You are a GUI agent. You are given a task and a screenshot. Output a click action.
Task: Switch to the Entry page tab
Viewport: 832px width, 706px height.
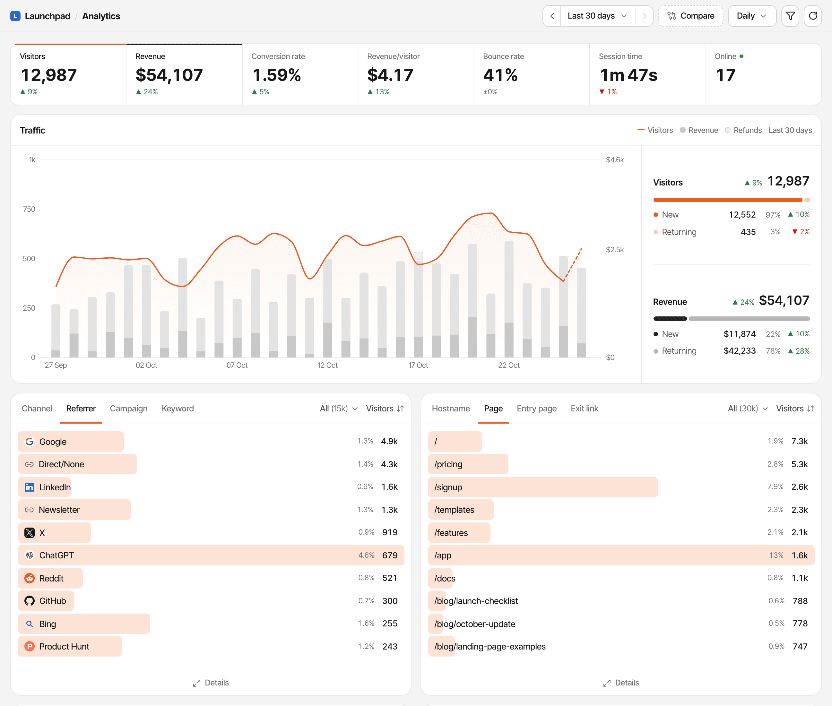click(x=536, y=409)
